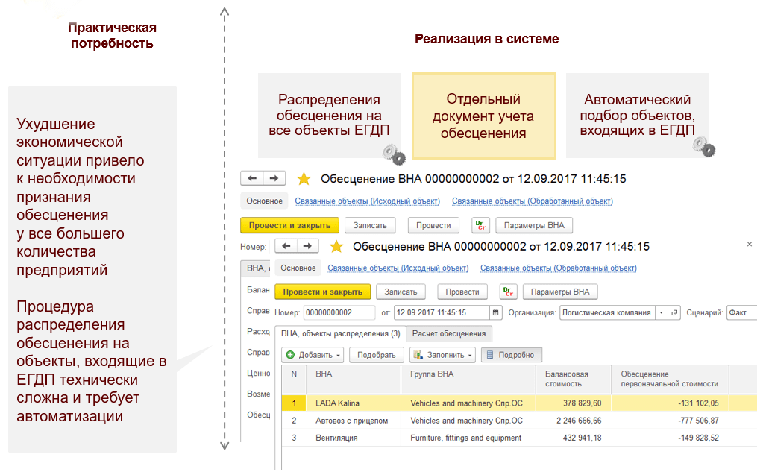
Task: Close front document with X icon
Action: 750,245
